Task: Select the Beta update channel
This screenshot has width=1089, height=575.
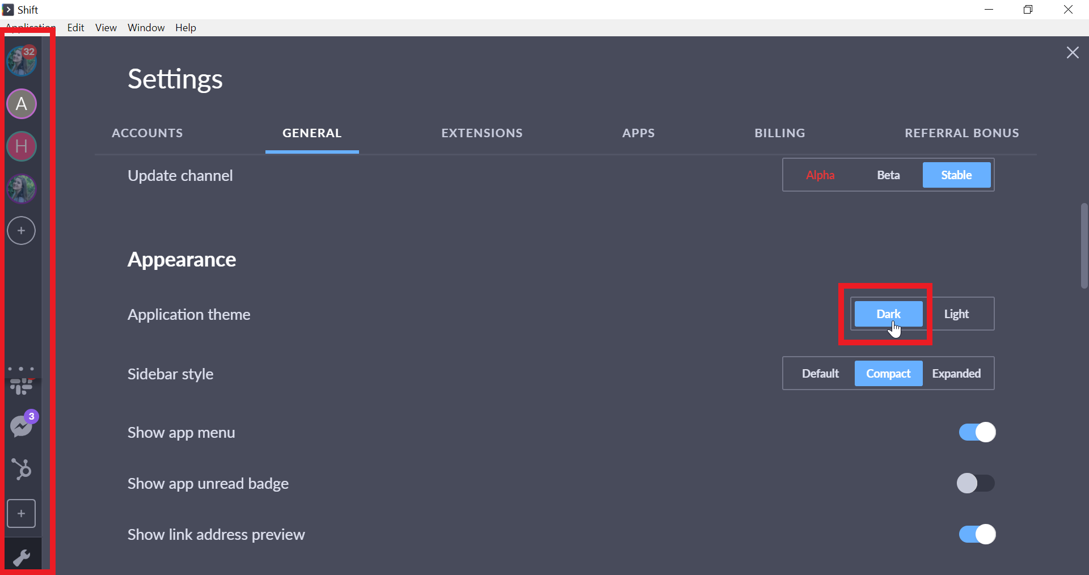Action: pos(888,175)
